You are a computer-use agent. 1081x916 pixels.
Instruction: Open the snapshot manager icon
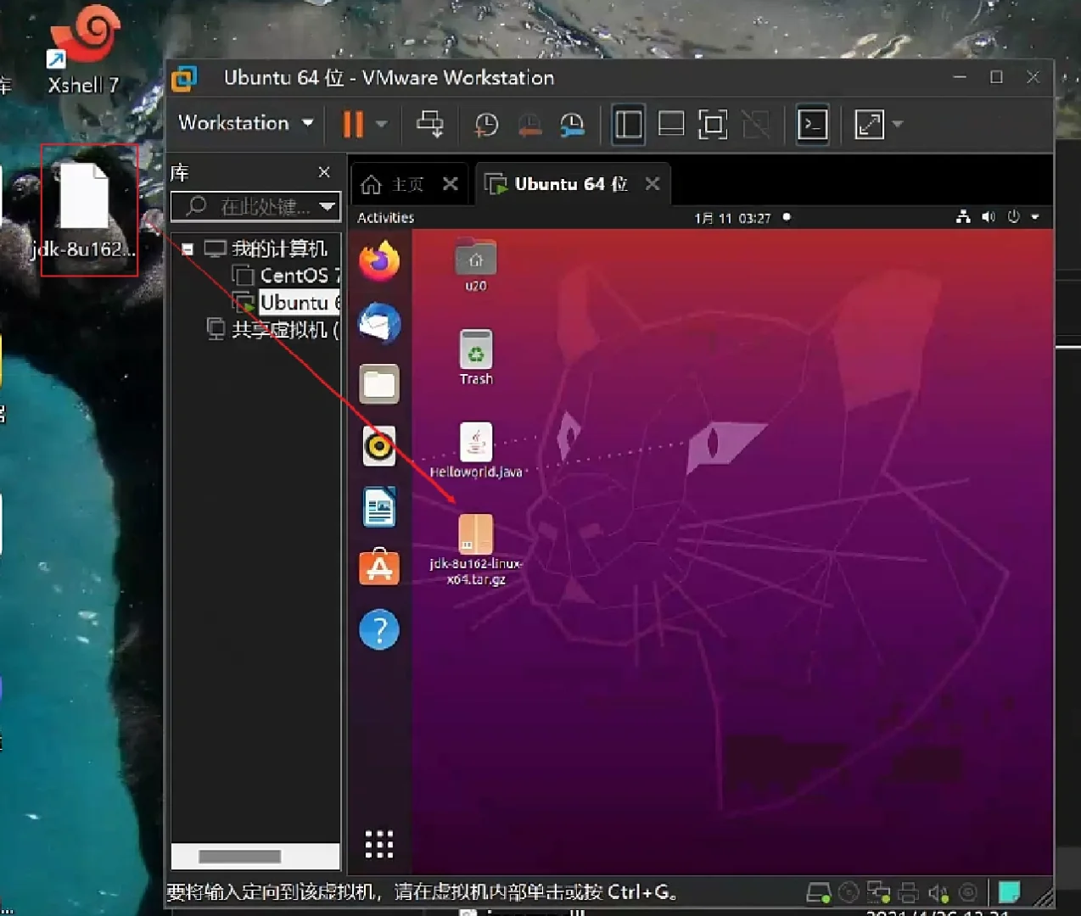(x=573, y=125)
